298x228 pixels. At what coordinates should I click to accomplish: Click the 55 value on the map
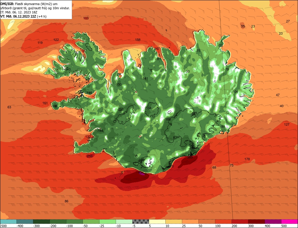[243, 26]
